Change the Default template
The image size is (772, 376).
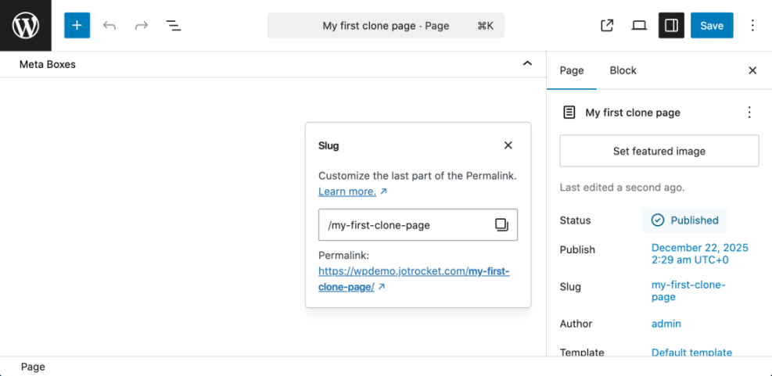click(x=691, y=353)
